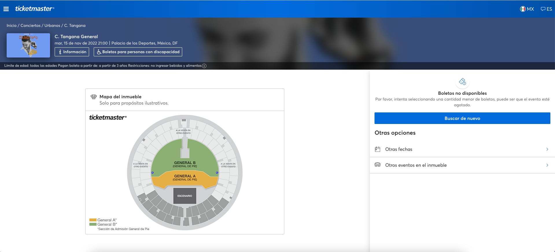Click the calendar icon beside Otras fechas

(x=377, y=149)
